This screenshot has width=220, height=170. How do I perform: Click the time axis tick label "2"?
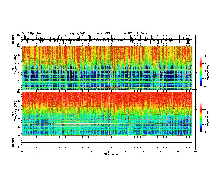pos(57,152)
